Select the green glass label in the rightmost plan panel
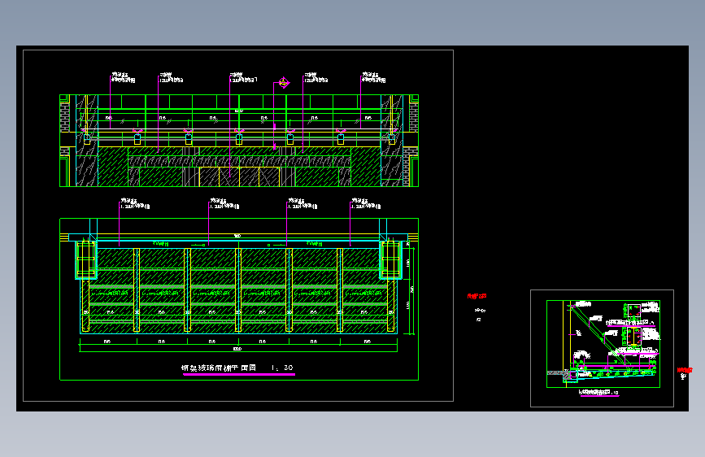The height and width of the screenshot is (457, 705). (363, 293)
